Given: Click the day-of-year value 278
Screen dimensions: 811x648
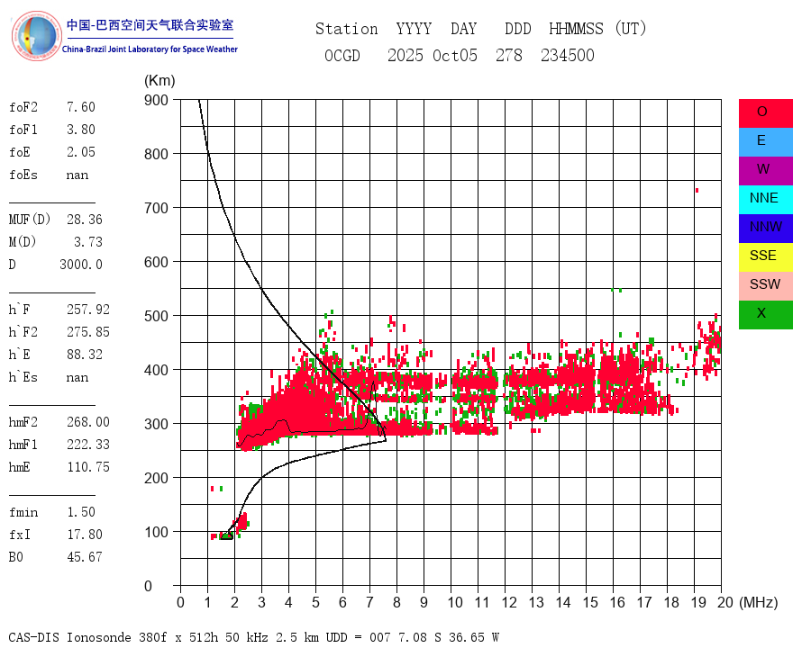Looking at the screenshot, I should click(x=509, y=55).
